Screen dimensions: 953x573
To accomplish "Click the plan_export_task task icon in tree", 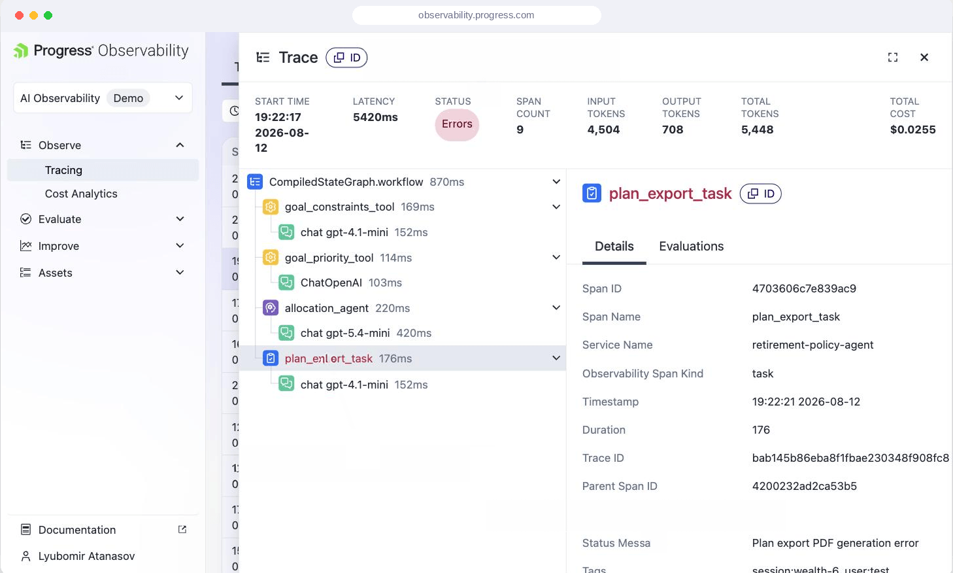I will pos(271,358).
